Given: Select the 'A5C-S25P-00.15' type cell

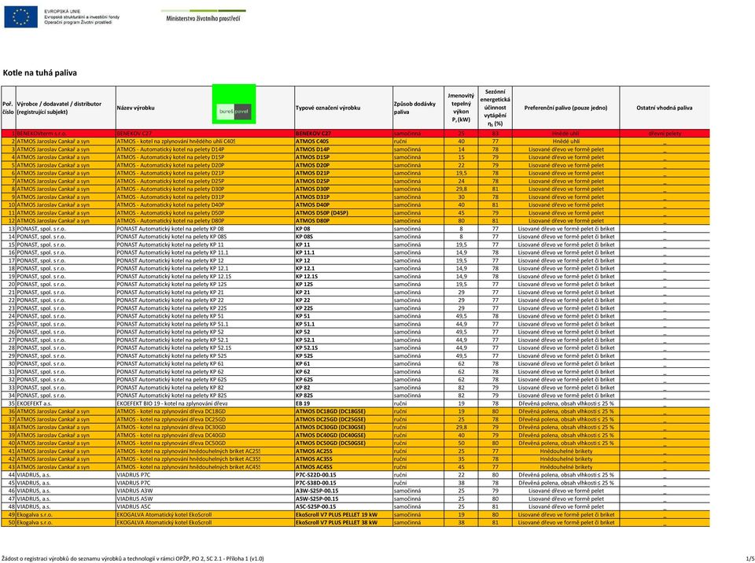Looking at the screenshot, I should coord(344,506).
